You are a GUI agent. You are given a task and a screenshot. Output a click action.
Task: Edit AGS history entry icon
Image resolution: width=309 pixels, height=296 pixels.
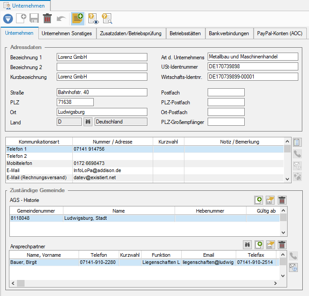tap(270, 200)
